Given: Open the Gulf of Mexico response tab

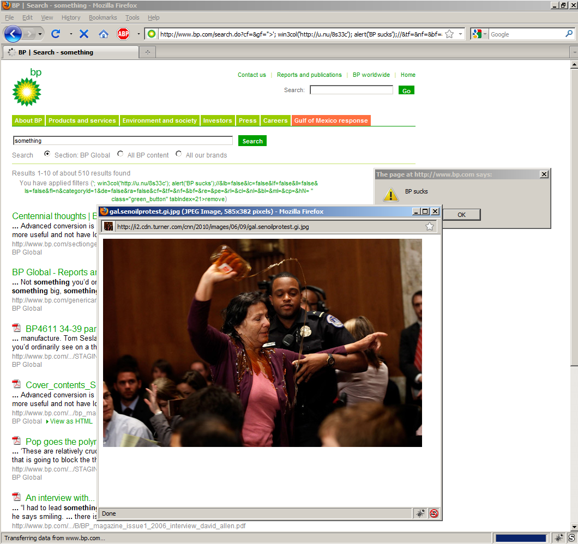Looking at the screenshot, I should click(x=331, y=120).
